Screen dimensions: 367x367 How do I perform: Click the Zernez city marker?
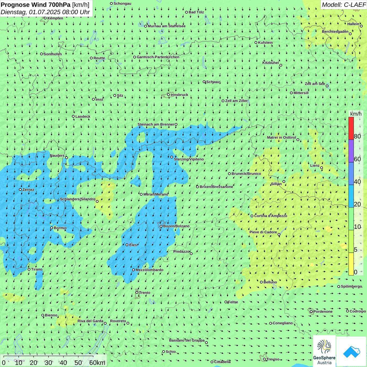(20, 190)
